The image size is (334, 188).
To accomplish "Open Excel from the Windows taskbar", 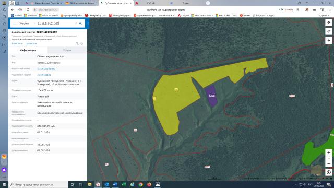I will [124, 184].
